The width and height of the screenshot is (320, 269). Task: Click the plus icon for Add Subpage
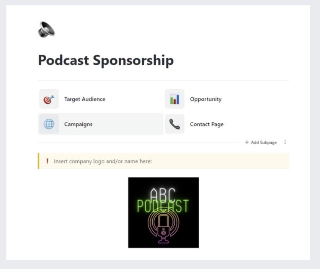[247, 142]
